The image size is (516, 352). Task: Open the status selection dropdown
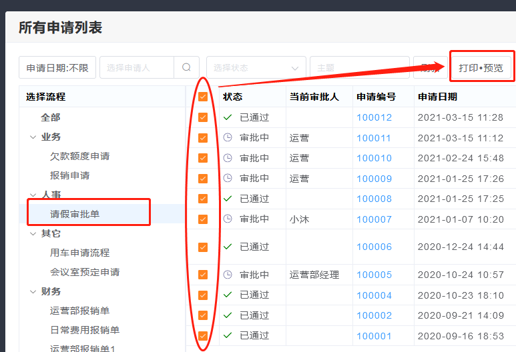[256, 67]
